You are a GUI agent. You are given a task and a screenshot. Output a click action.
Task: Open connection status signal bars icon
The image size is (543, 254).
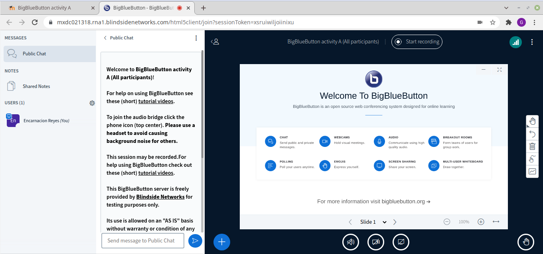[x=515, y=42]
